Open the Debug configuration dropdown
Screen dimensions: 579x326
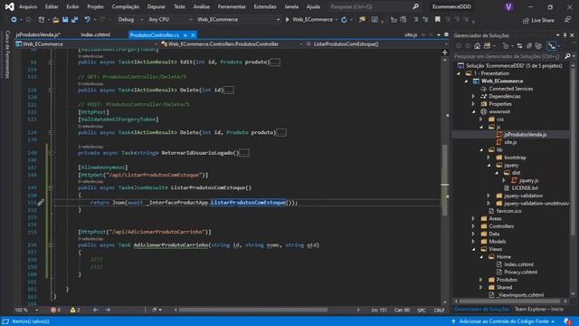[x=130, y=20]
